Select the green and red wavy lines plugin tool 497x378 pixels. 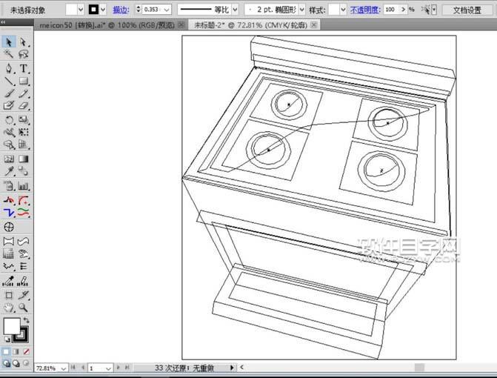pos(23,212)
